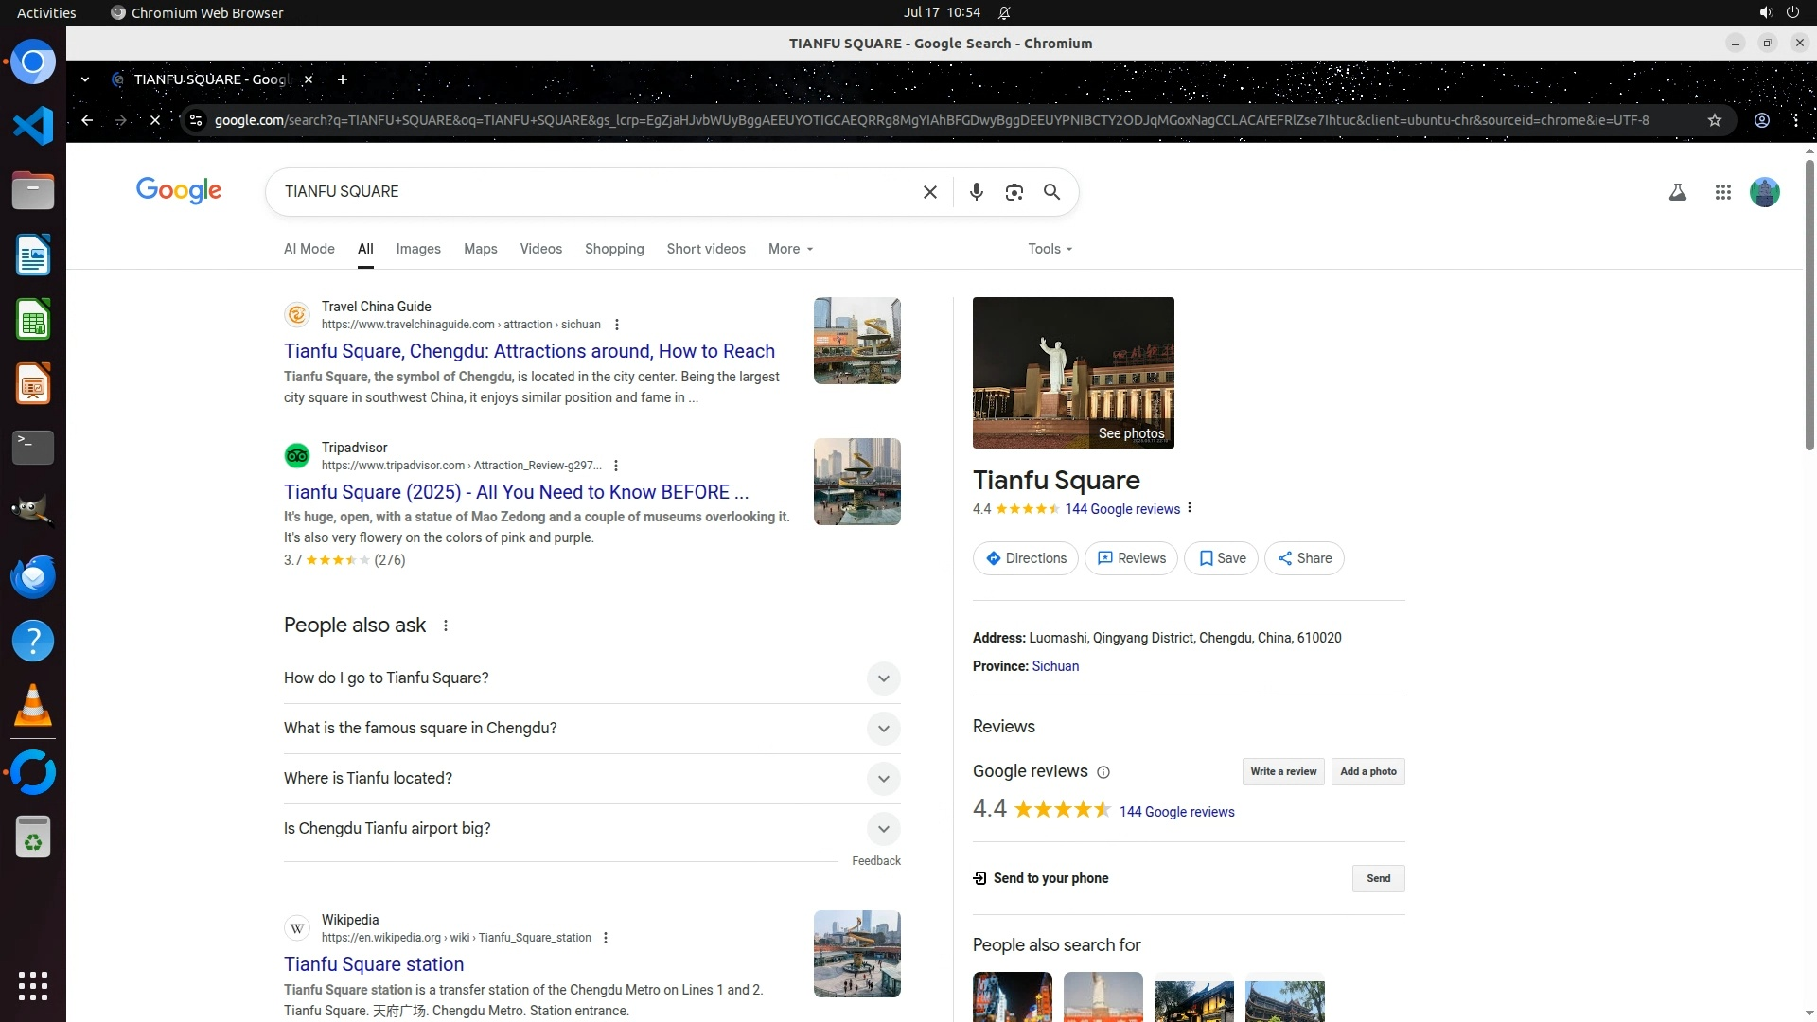Open more options beside Tripadvisor result

click(616, 466)
